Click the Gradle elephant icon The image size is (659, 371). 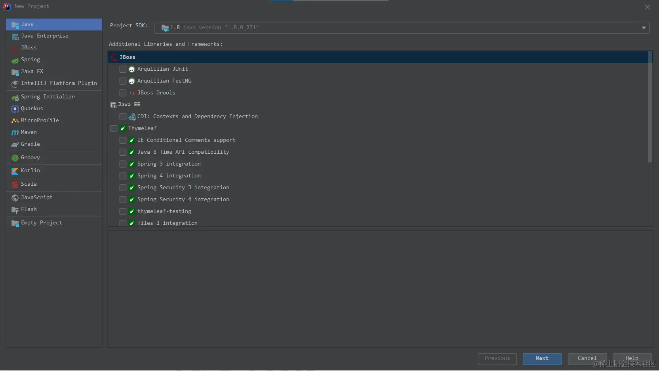(x=15, y=145)
